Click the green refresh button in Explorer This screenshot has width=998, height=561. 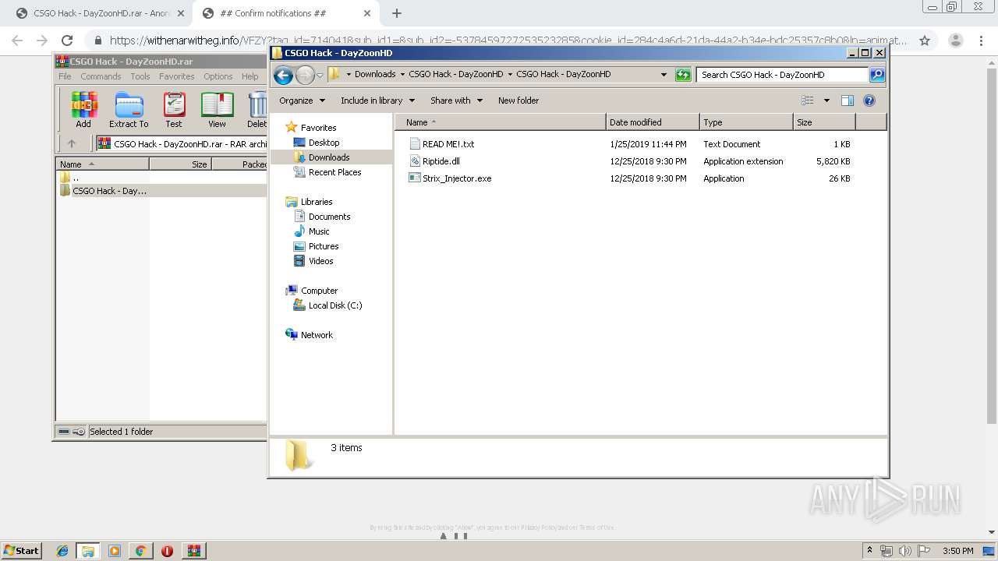pyautogui.click(x=683, y=75)
